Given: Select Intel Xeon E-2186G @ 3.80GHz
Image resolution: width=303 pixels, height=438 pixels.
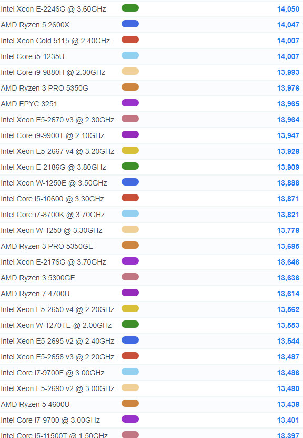Looking at the screenshot, I should click(53, 167).
